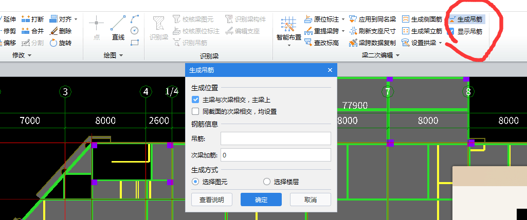Click 查改标高 tool
527x220 pixels.
(322, 43)
